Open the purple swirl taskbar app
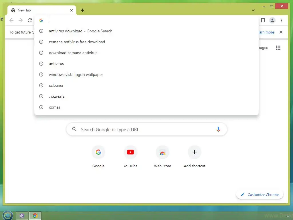Image resolution: width=293 pixels, height=220 pixels. (22, 216)
